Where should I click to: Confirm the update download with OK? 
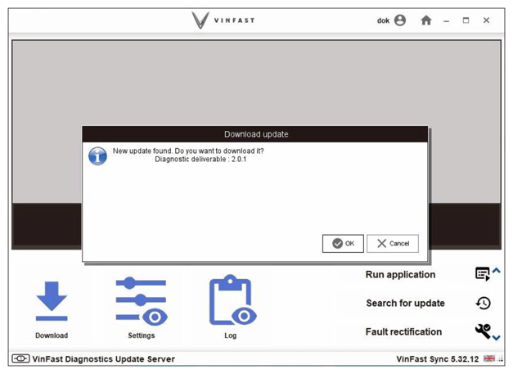(x=343, y=243)
